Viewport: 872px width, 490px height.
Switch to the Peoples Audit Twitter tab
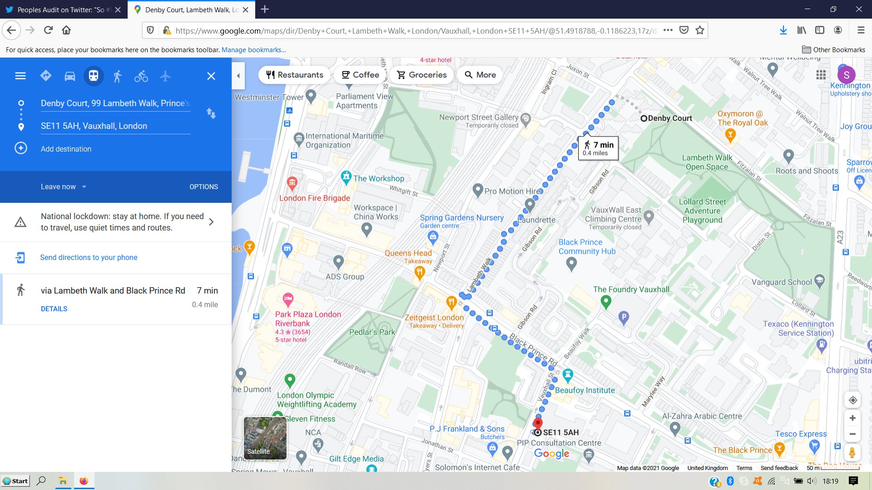[60, 10]
